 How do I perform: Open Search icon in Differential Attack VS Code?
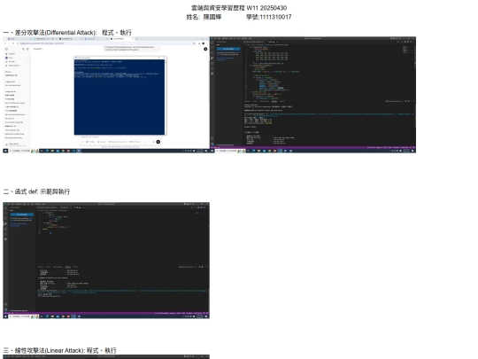coord(212,48)
